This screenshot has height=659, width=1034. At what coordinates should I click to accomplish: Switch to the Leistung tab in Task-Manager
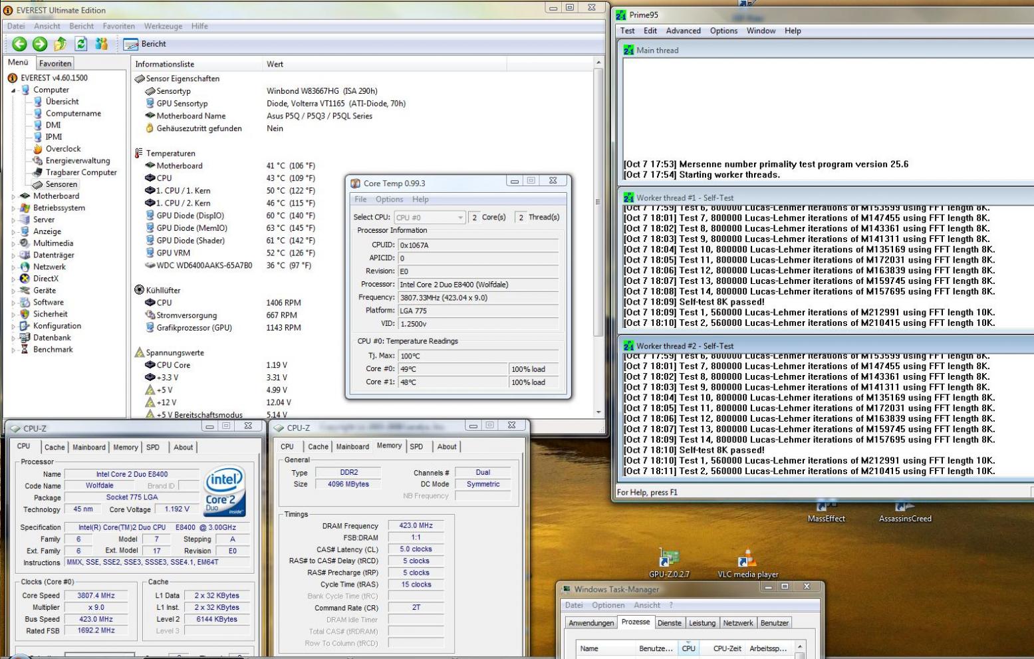(x=702, y=623)
